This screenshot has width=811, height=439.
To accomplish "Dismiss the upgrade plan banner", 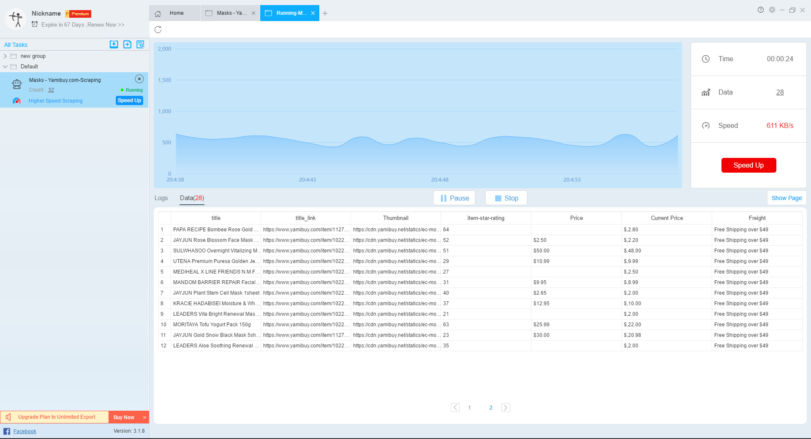I will (x=144, y=417).
